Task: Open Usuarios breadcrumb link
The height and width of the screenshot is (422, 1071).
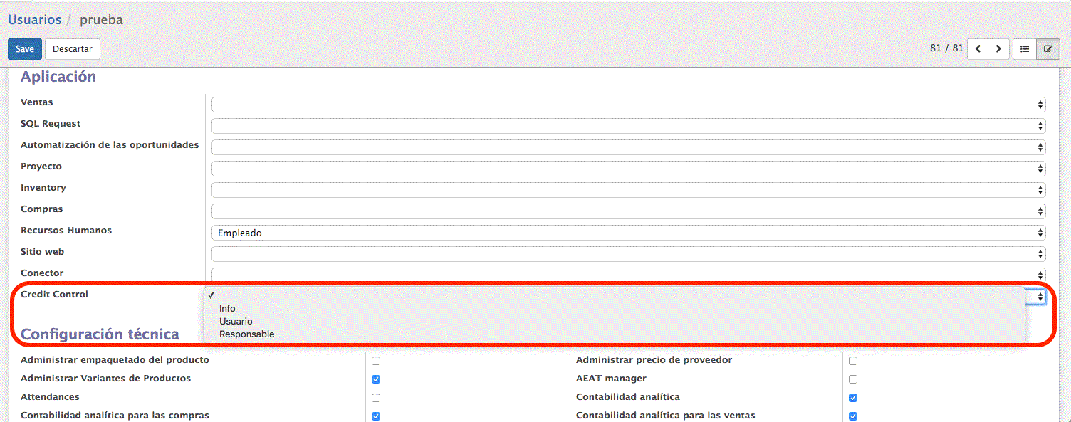Action: coord(34,20)
